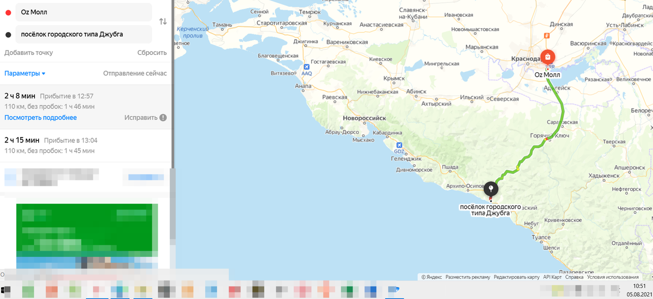This screenshot has width=653, height=299.
Task: Open 'API Карт' link
Action: pos(552,277)
